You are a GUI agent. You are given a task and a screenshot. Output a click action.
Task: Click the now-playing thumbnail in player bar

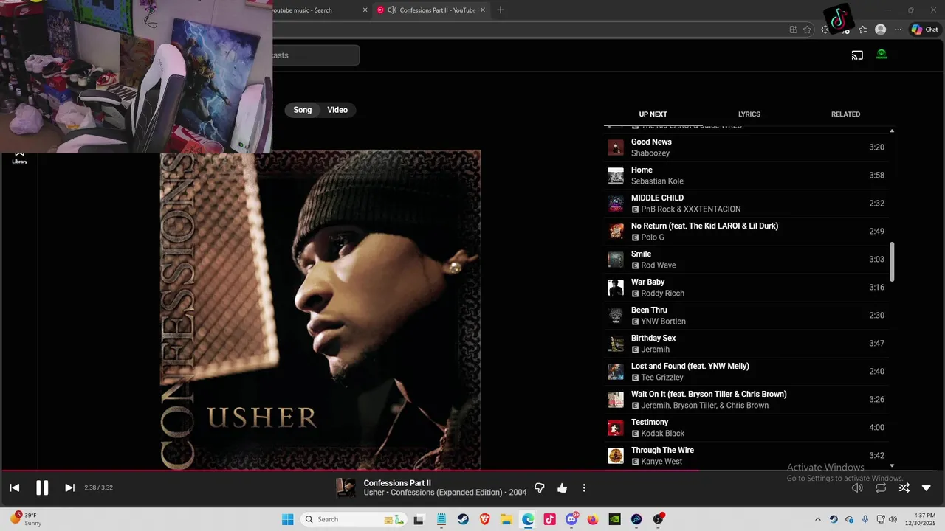click(x=346, y=487)
